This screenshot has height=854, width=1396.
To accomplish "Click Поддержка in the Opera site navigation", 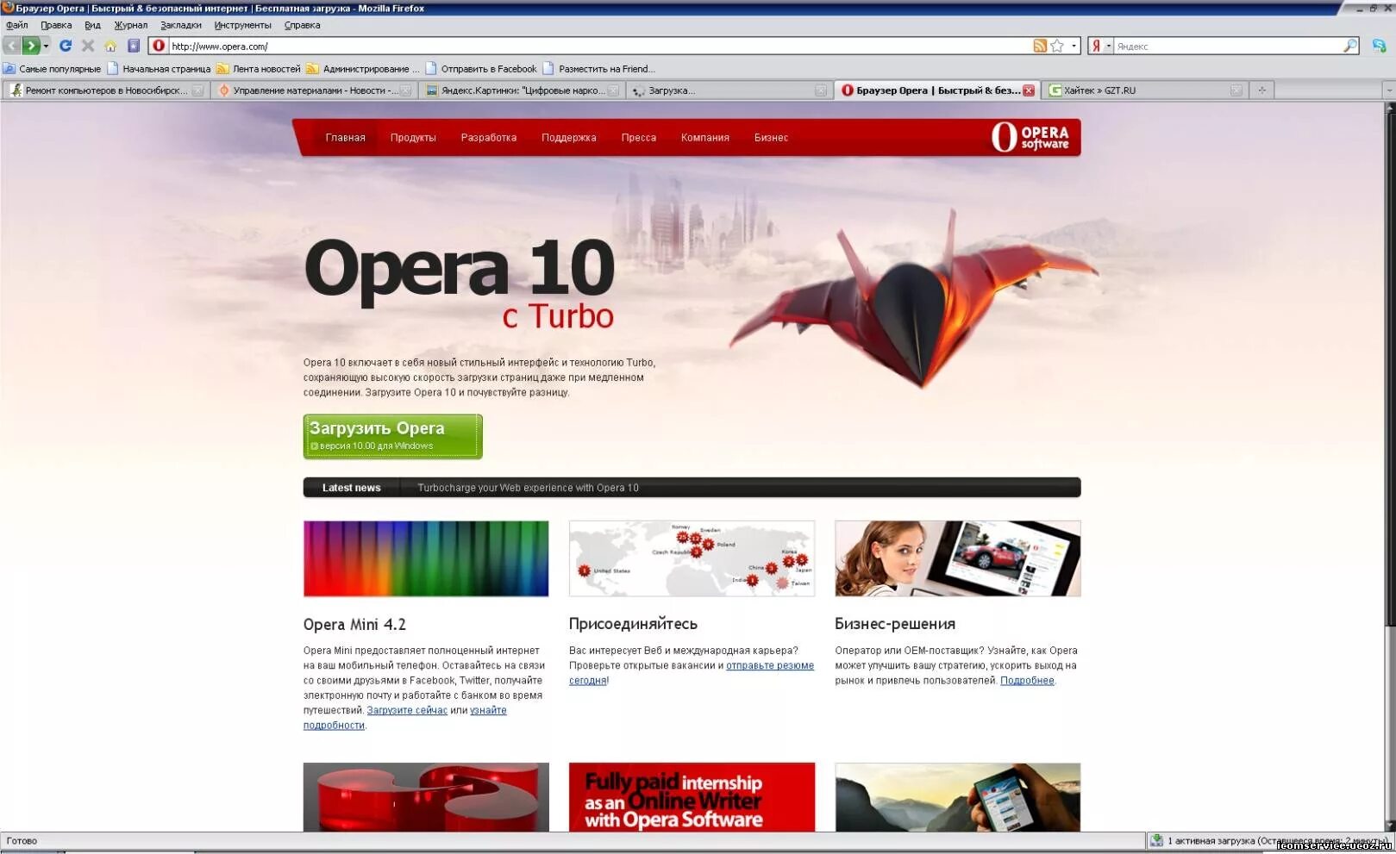I will tap(569, 138).
